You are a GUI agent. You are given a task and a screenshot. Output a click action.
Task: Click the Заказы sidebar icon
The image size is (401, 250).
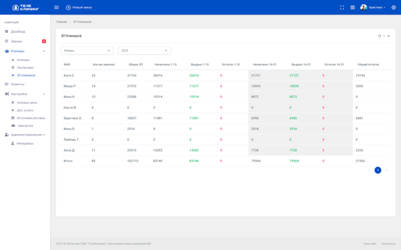point(7,41)
